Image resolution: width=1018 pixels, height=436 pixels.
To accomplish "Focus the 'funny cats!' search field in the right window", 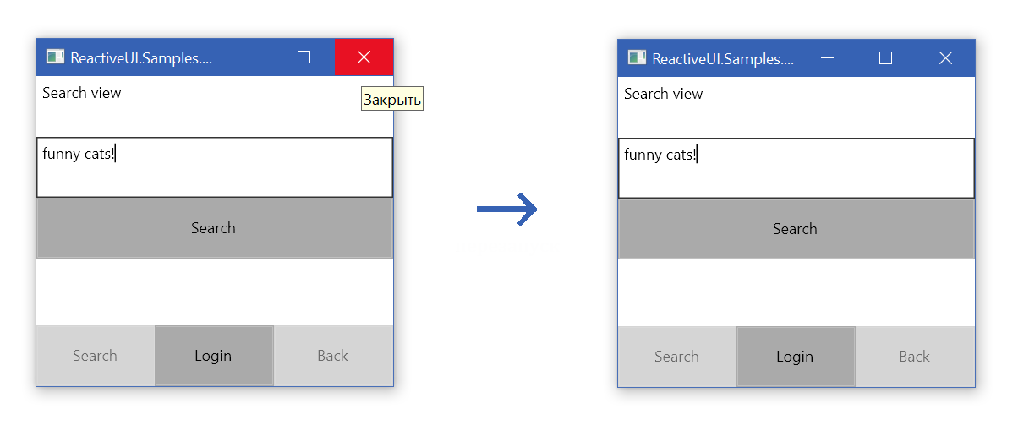I will [796, 168].
